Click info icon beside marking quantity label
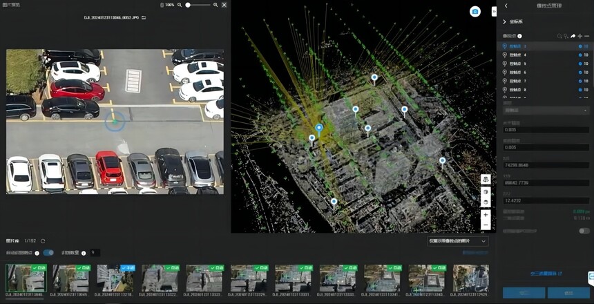Screen dimensions: 594x304 [84, 253]
